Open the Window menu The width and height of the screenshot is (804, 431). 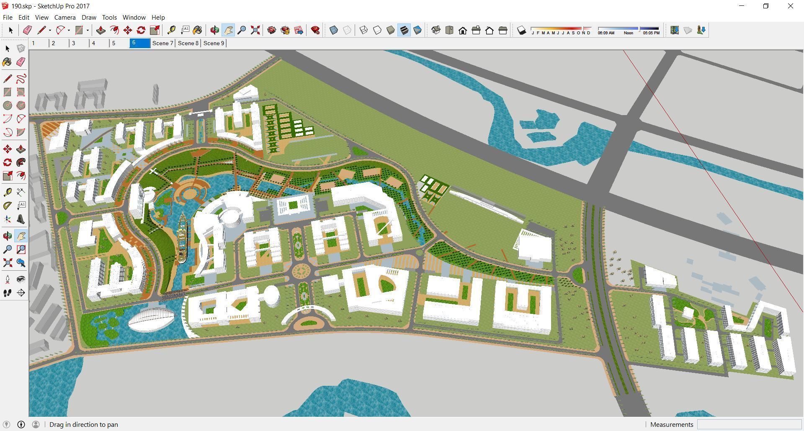[x=134, y=18]
